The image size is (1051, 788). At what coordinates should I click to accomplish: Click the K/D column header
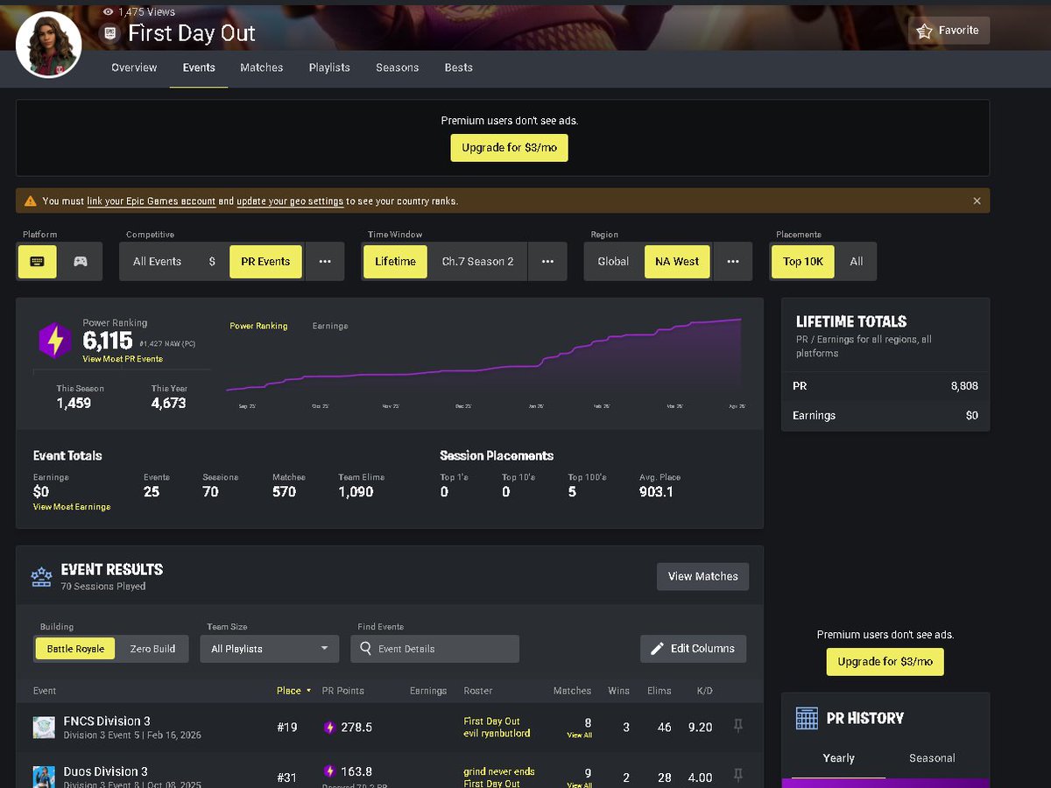(704, 691)
